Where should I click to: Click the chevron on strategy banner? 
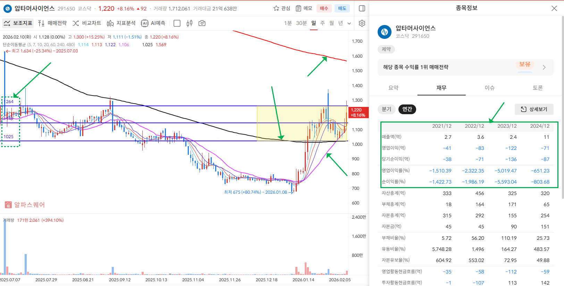point(544,67)
